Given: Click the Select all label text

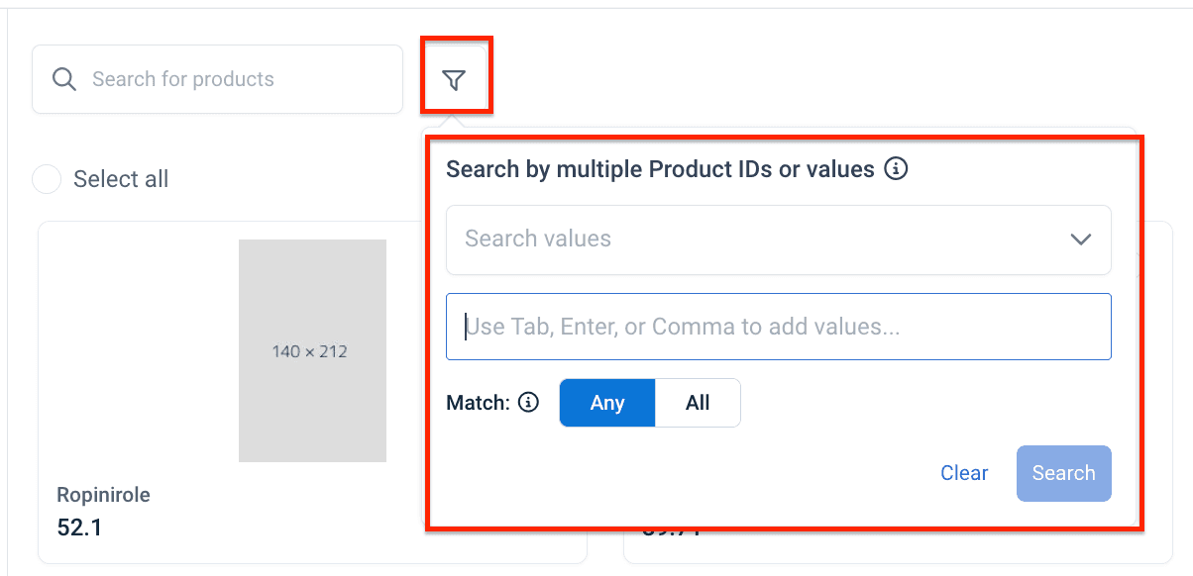Looking at the screenshot, I should pyautogui.click(x=121, y=179).
